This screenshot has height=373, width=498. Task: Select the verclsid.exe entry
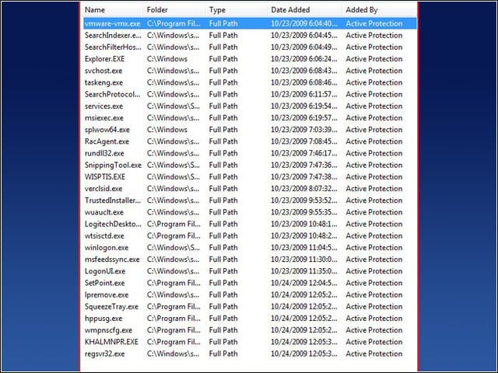[250, 188]
